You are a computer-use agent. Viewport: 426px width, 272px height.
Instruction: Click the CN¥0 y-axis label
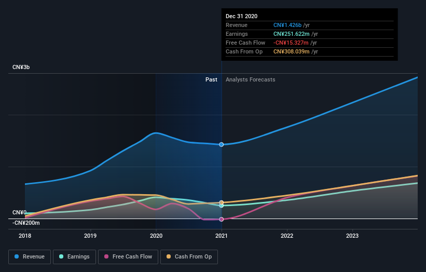19,212
